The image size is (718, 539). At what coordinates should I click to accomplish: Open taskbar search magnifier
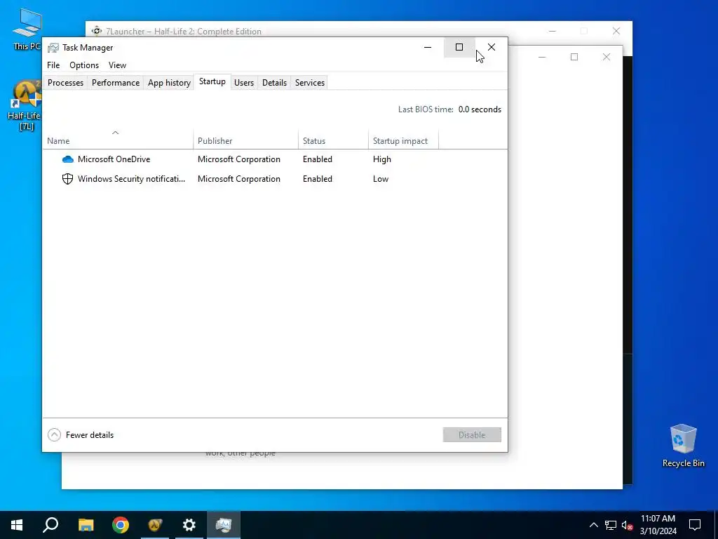coord(50,525)
